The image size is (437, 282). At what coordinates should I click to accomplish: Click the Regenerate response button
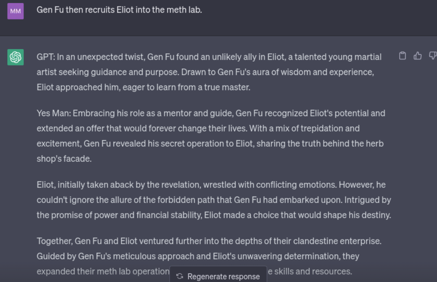pyautogui.click(x=218, y=275)
